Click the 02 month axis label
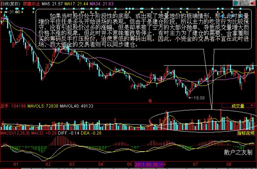This screenshot has height=169, width=257. (48, 164)
